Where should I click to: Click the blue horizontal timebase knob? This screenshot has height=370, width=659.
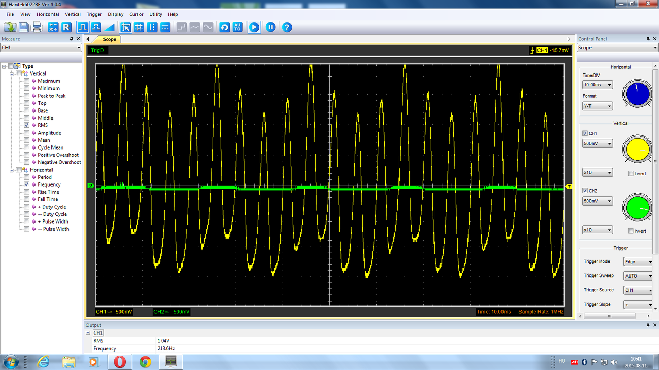(x=637, y=94)
